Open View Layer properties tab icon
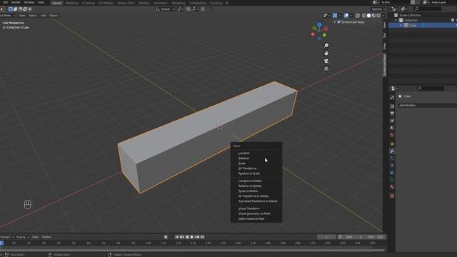This screenshot has width=457, height=257. (392, 121)
